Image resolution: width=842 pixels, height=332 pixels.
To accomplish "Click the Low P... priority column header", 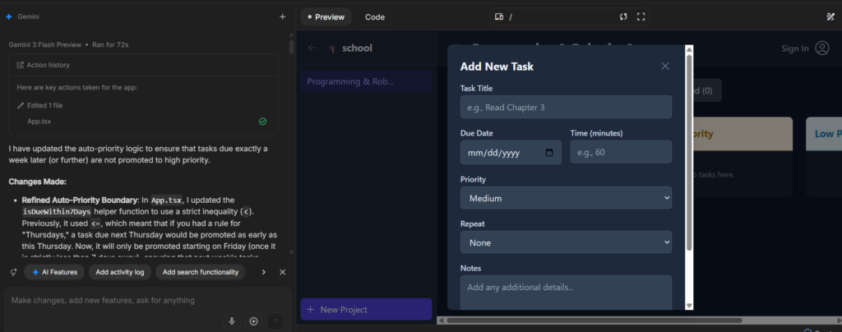I will pyautogui.click(x=824, y=134).
